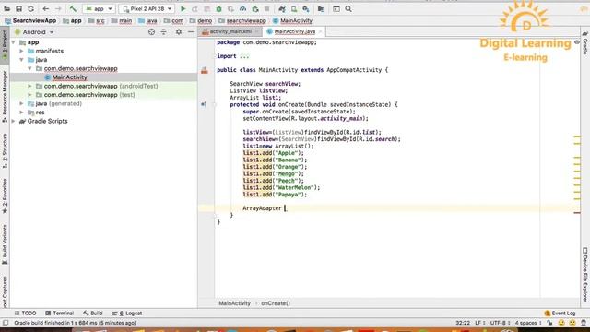Click the 4 spaces indent selector

click(x=528, y=323)
